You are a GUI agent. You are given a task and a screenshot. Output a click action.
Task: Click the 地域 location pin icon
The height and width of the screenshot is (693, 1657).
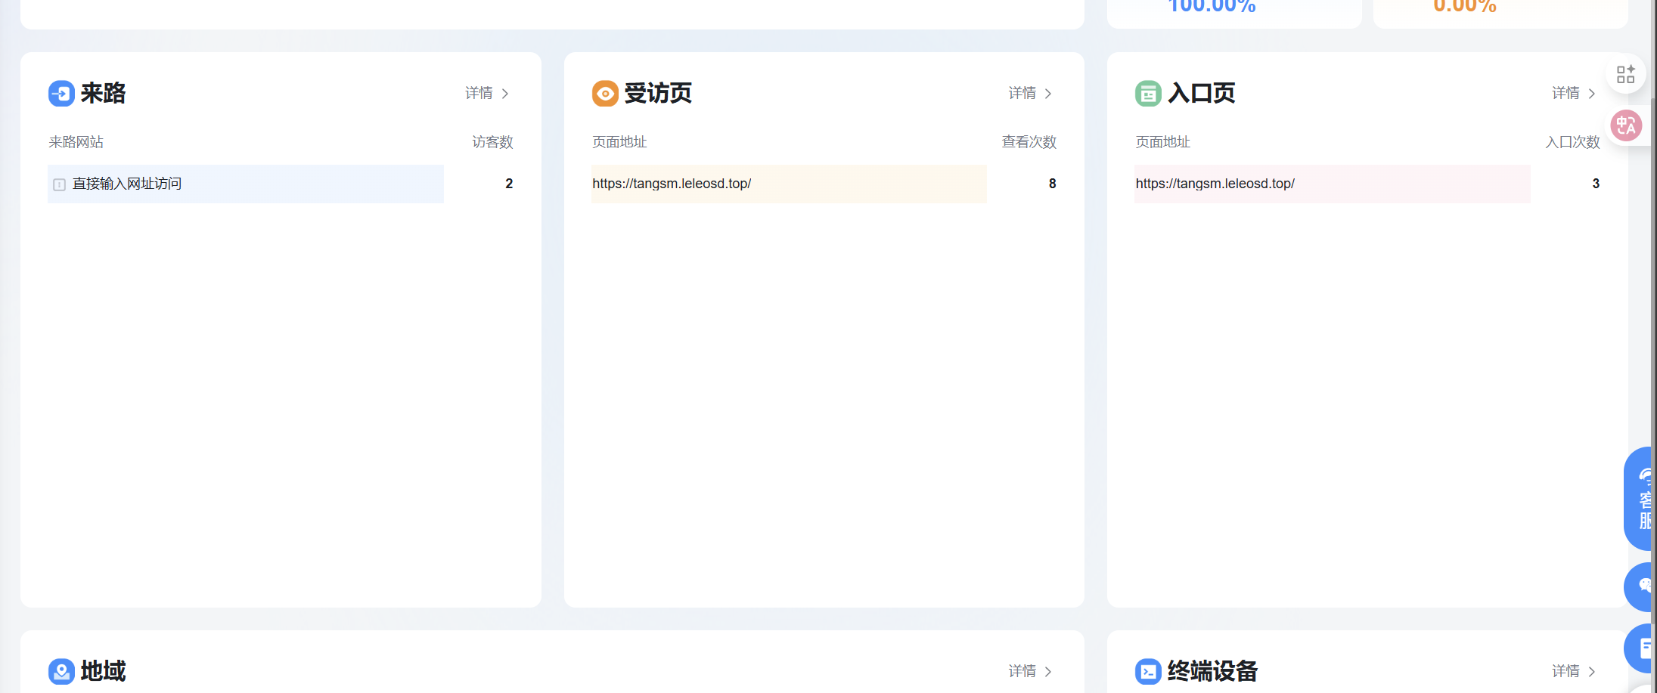[61, 671]
